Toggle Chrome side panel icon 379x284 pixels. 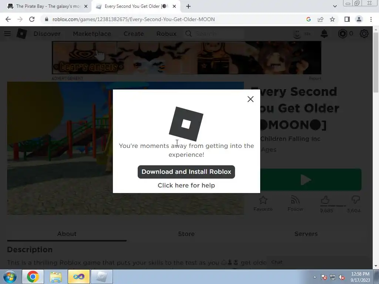point(347,19)
